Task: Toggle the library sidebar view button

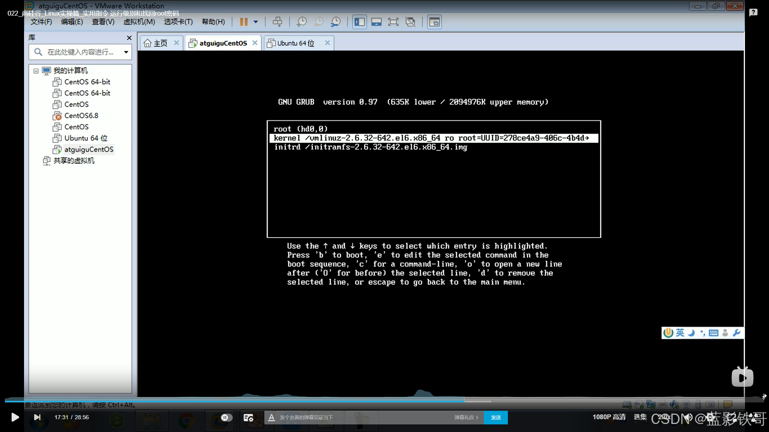Action: coord(359,22)
